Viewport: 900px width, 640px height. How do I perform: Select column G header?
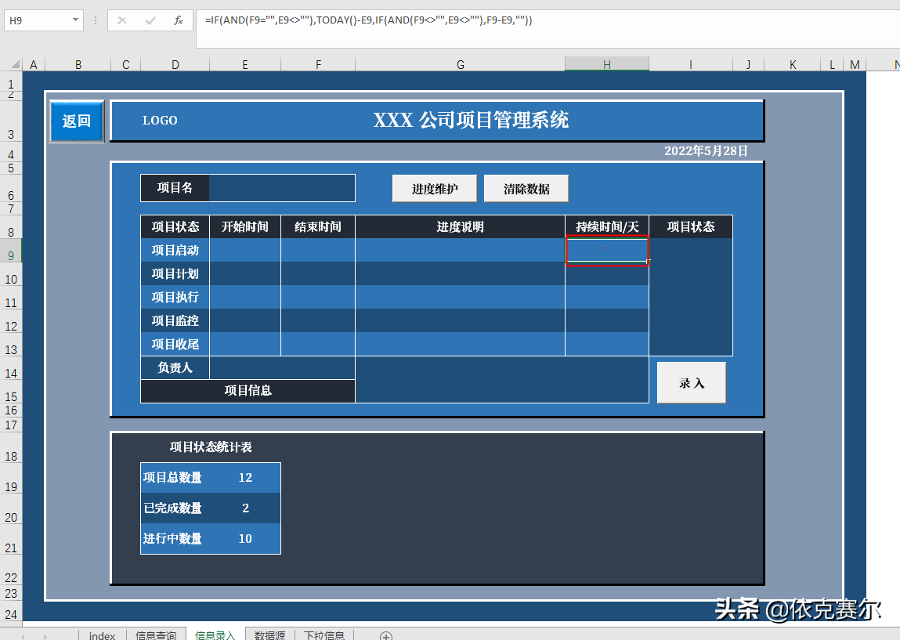[461, 64]
